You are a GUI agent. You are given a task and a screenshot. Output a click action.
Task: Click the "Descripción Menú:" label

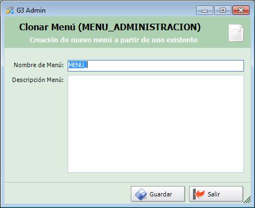coord(38,80)
